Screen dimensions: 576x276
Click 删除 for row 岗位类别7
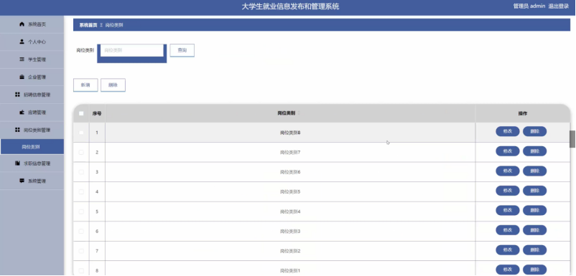pyautogui.click(x=535, y=151)
